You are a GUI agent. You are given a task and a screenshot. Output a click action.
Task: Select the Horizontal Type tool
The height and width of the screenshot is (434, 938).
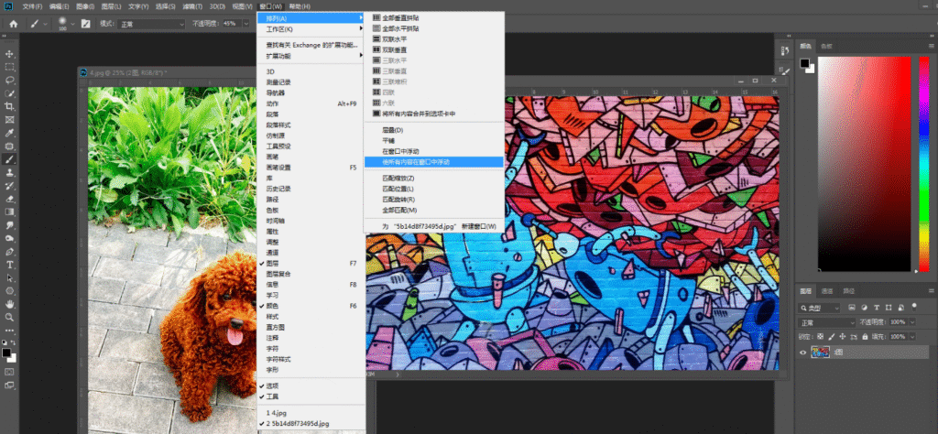(x=9, y=265)
